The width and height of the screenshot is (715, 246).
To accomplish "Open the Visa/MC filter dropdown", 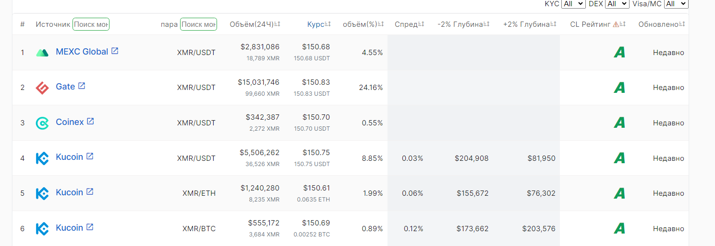I will 676,4.
